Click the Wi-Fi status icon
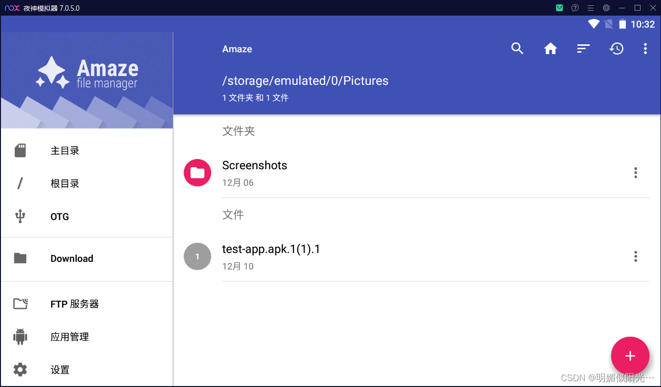661x387 pixels. tap(594, 24)
